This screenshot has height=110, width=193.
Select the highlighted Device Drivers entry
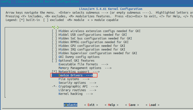coord(74,75)
